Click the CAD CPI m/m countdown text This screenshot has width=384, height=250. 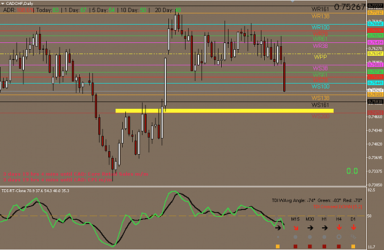58,180
